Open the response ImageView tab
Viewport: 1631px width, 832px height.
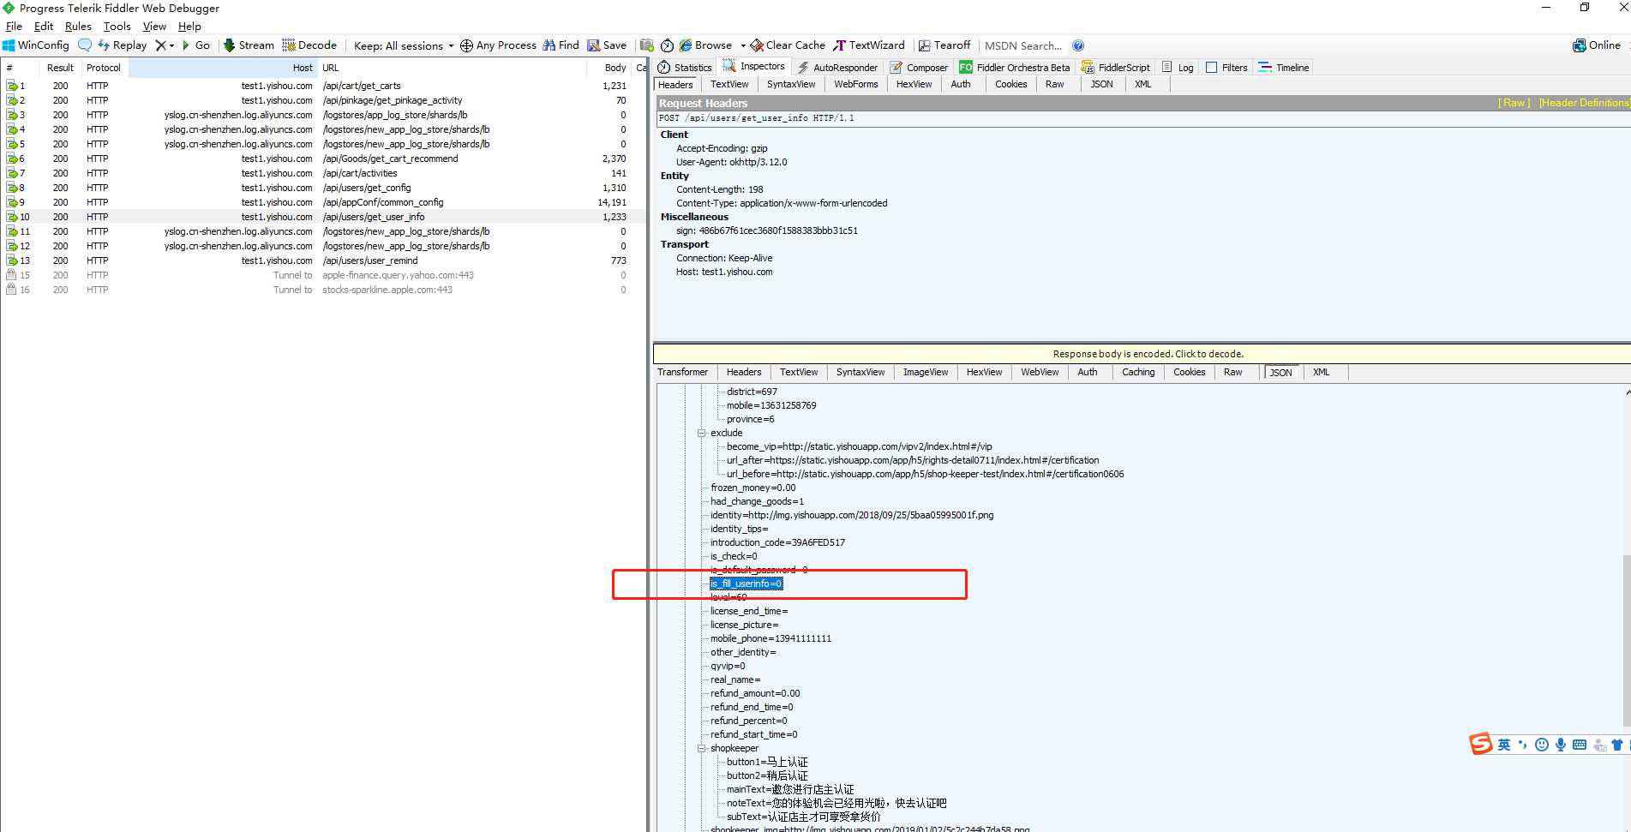click(x=926, y=372)
